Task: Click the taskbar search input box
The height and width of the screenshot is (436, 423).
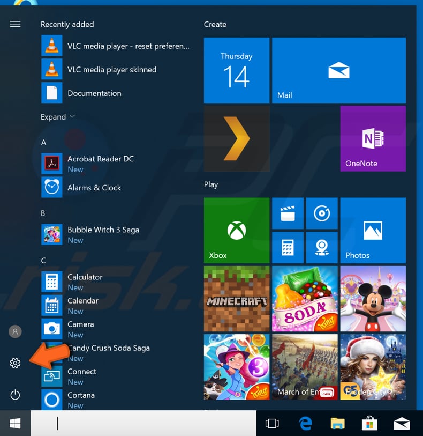Action: (x=143, y=423)
